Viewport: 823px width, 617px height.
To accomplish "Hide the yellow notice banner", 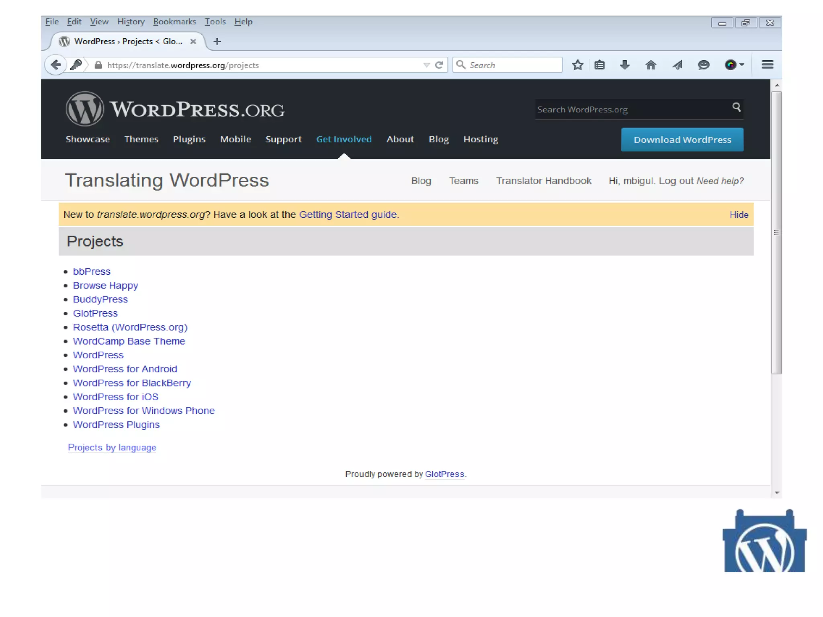I will [739, 215].
